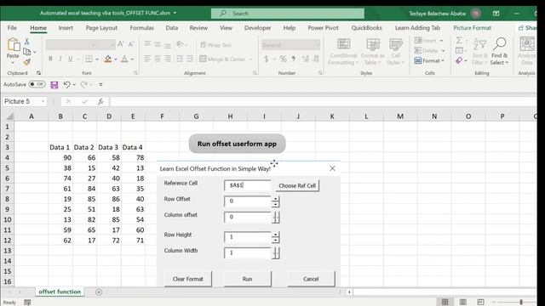Switch to Page Break Preview view icon

480,302
